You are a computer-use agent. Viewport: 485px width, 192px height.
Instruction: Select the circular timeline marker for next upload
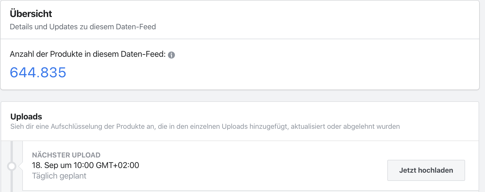(12, 166)
